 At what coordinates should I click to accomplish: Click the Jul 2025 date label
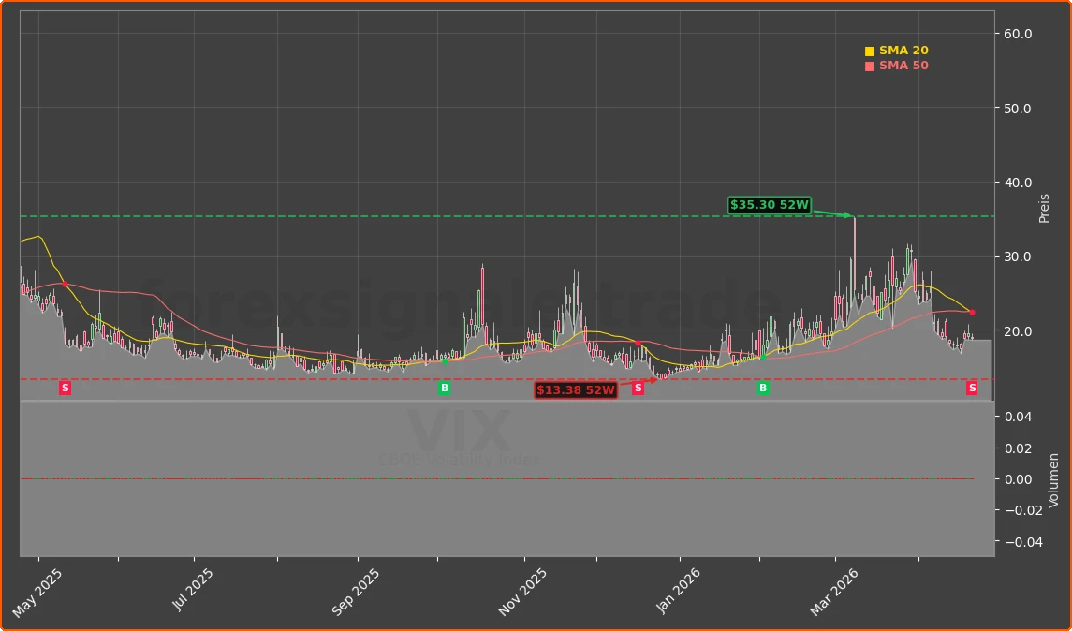click(192, 590)
